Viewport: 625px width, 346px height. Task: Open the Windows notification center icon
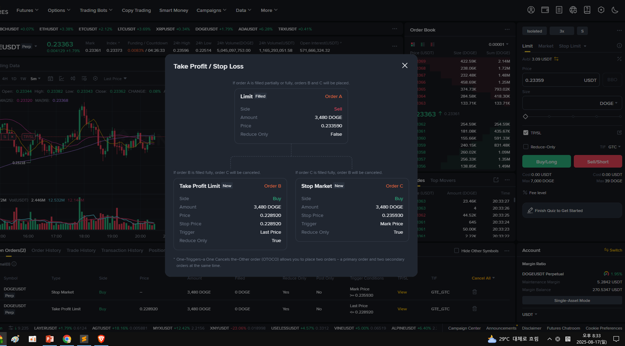pos(616,339)
